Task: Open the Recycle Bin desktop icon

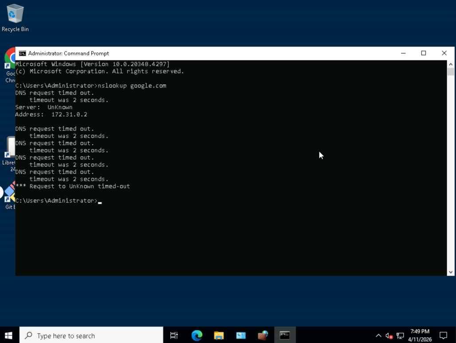Action: point(15,18)
